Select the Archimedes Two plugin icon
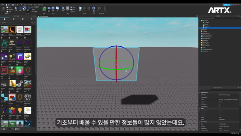The width and height of the screenshot is (241, 136). coord(4,43)
